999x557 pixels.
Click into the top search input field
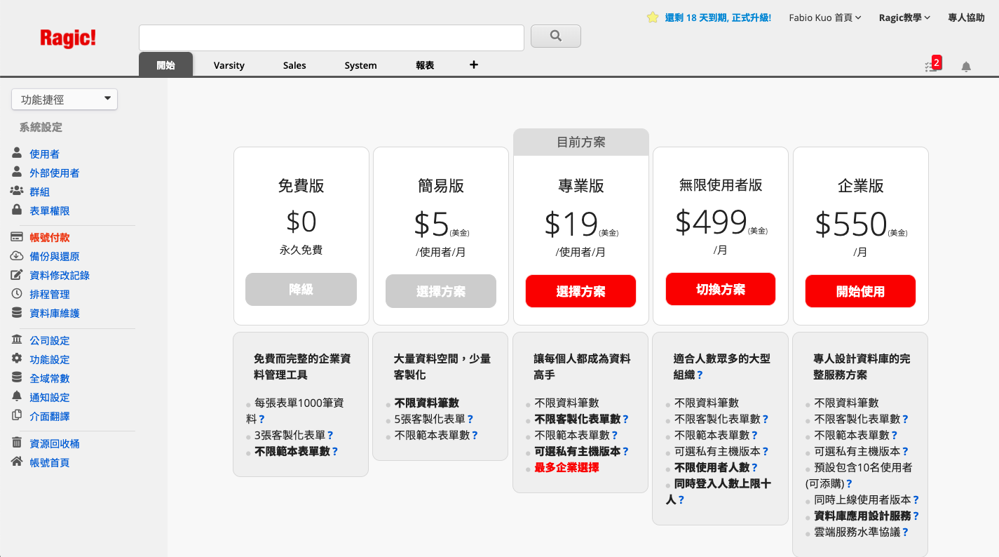tap(332, 38)
